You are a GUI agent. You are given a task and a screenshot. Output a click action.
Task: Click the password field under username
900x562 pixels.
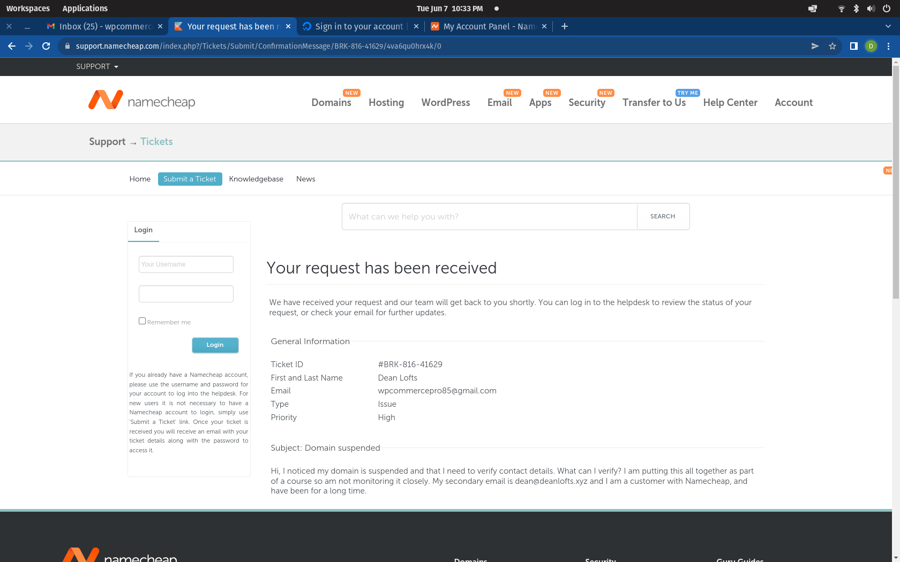186,294
